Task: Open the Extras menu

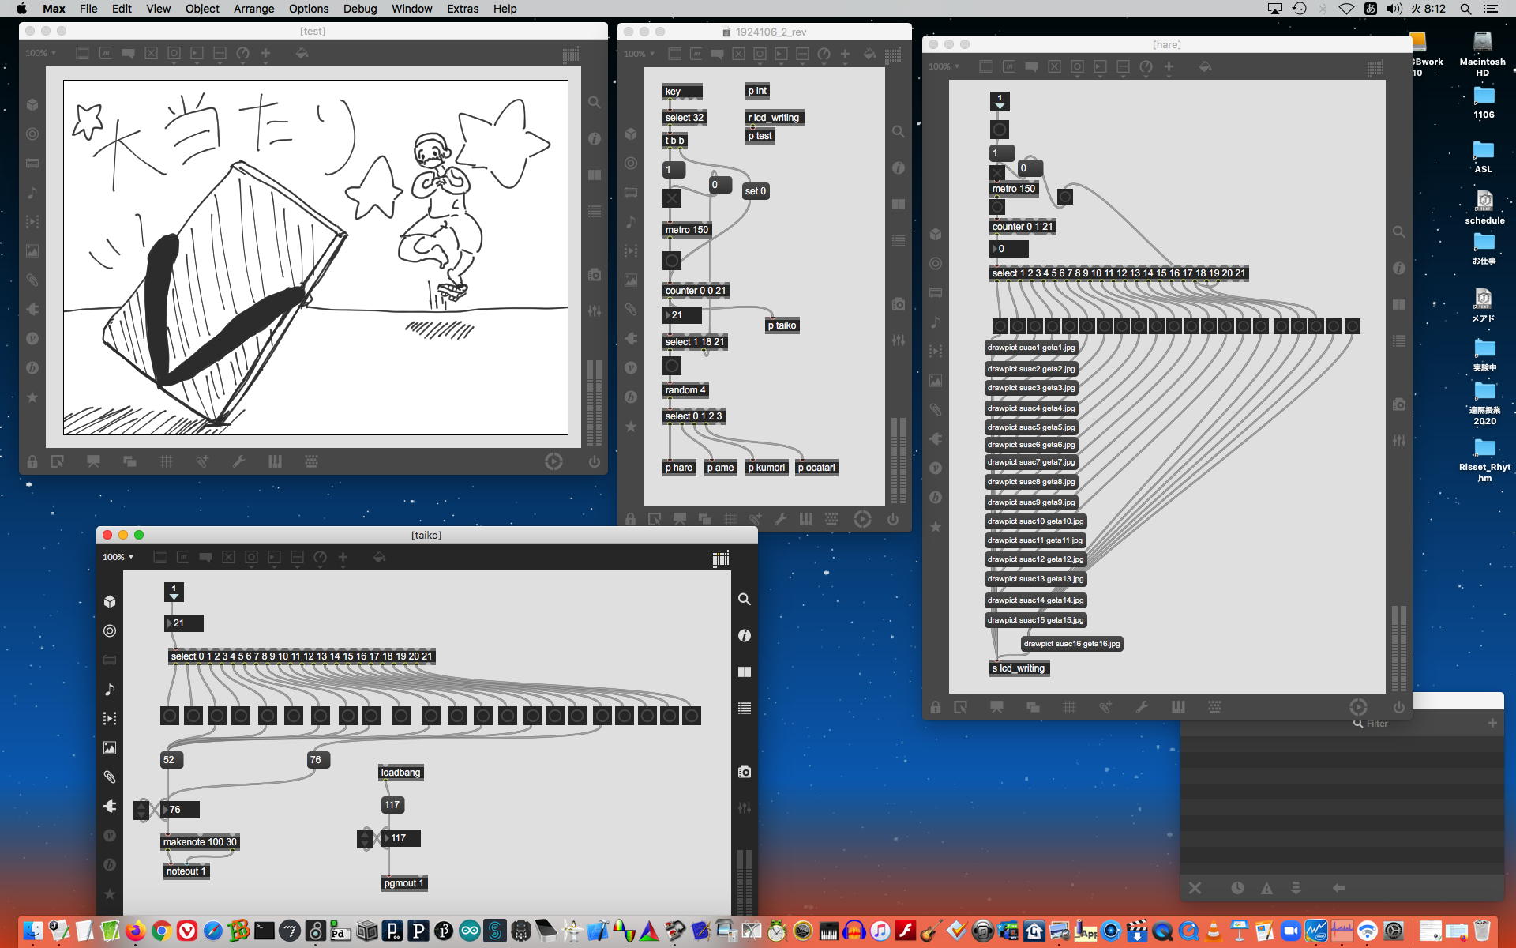Action: point(462,9)
